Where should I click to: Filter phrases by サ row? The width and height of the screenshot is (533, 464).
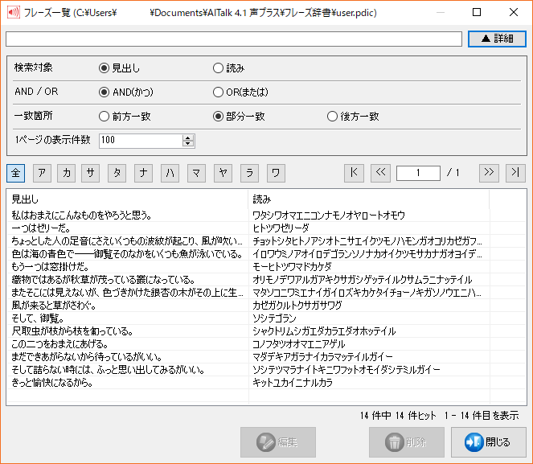pyautogui.click(x=90, y=173)
